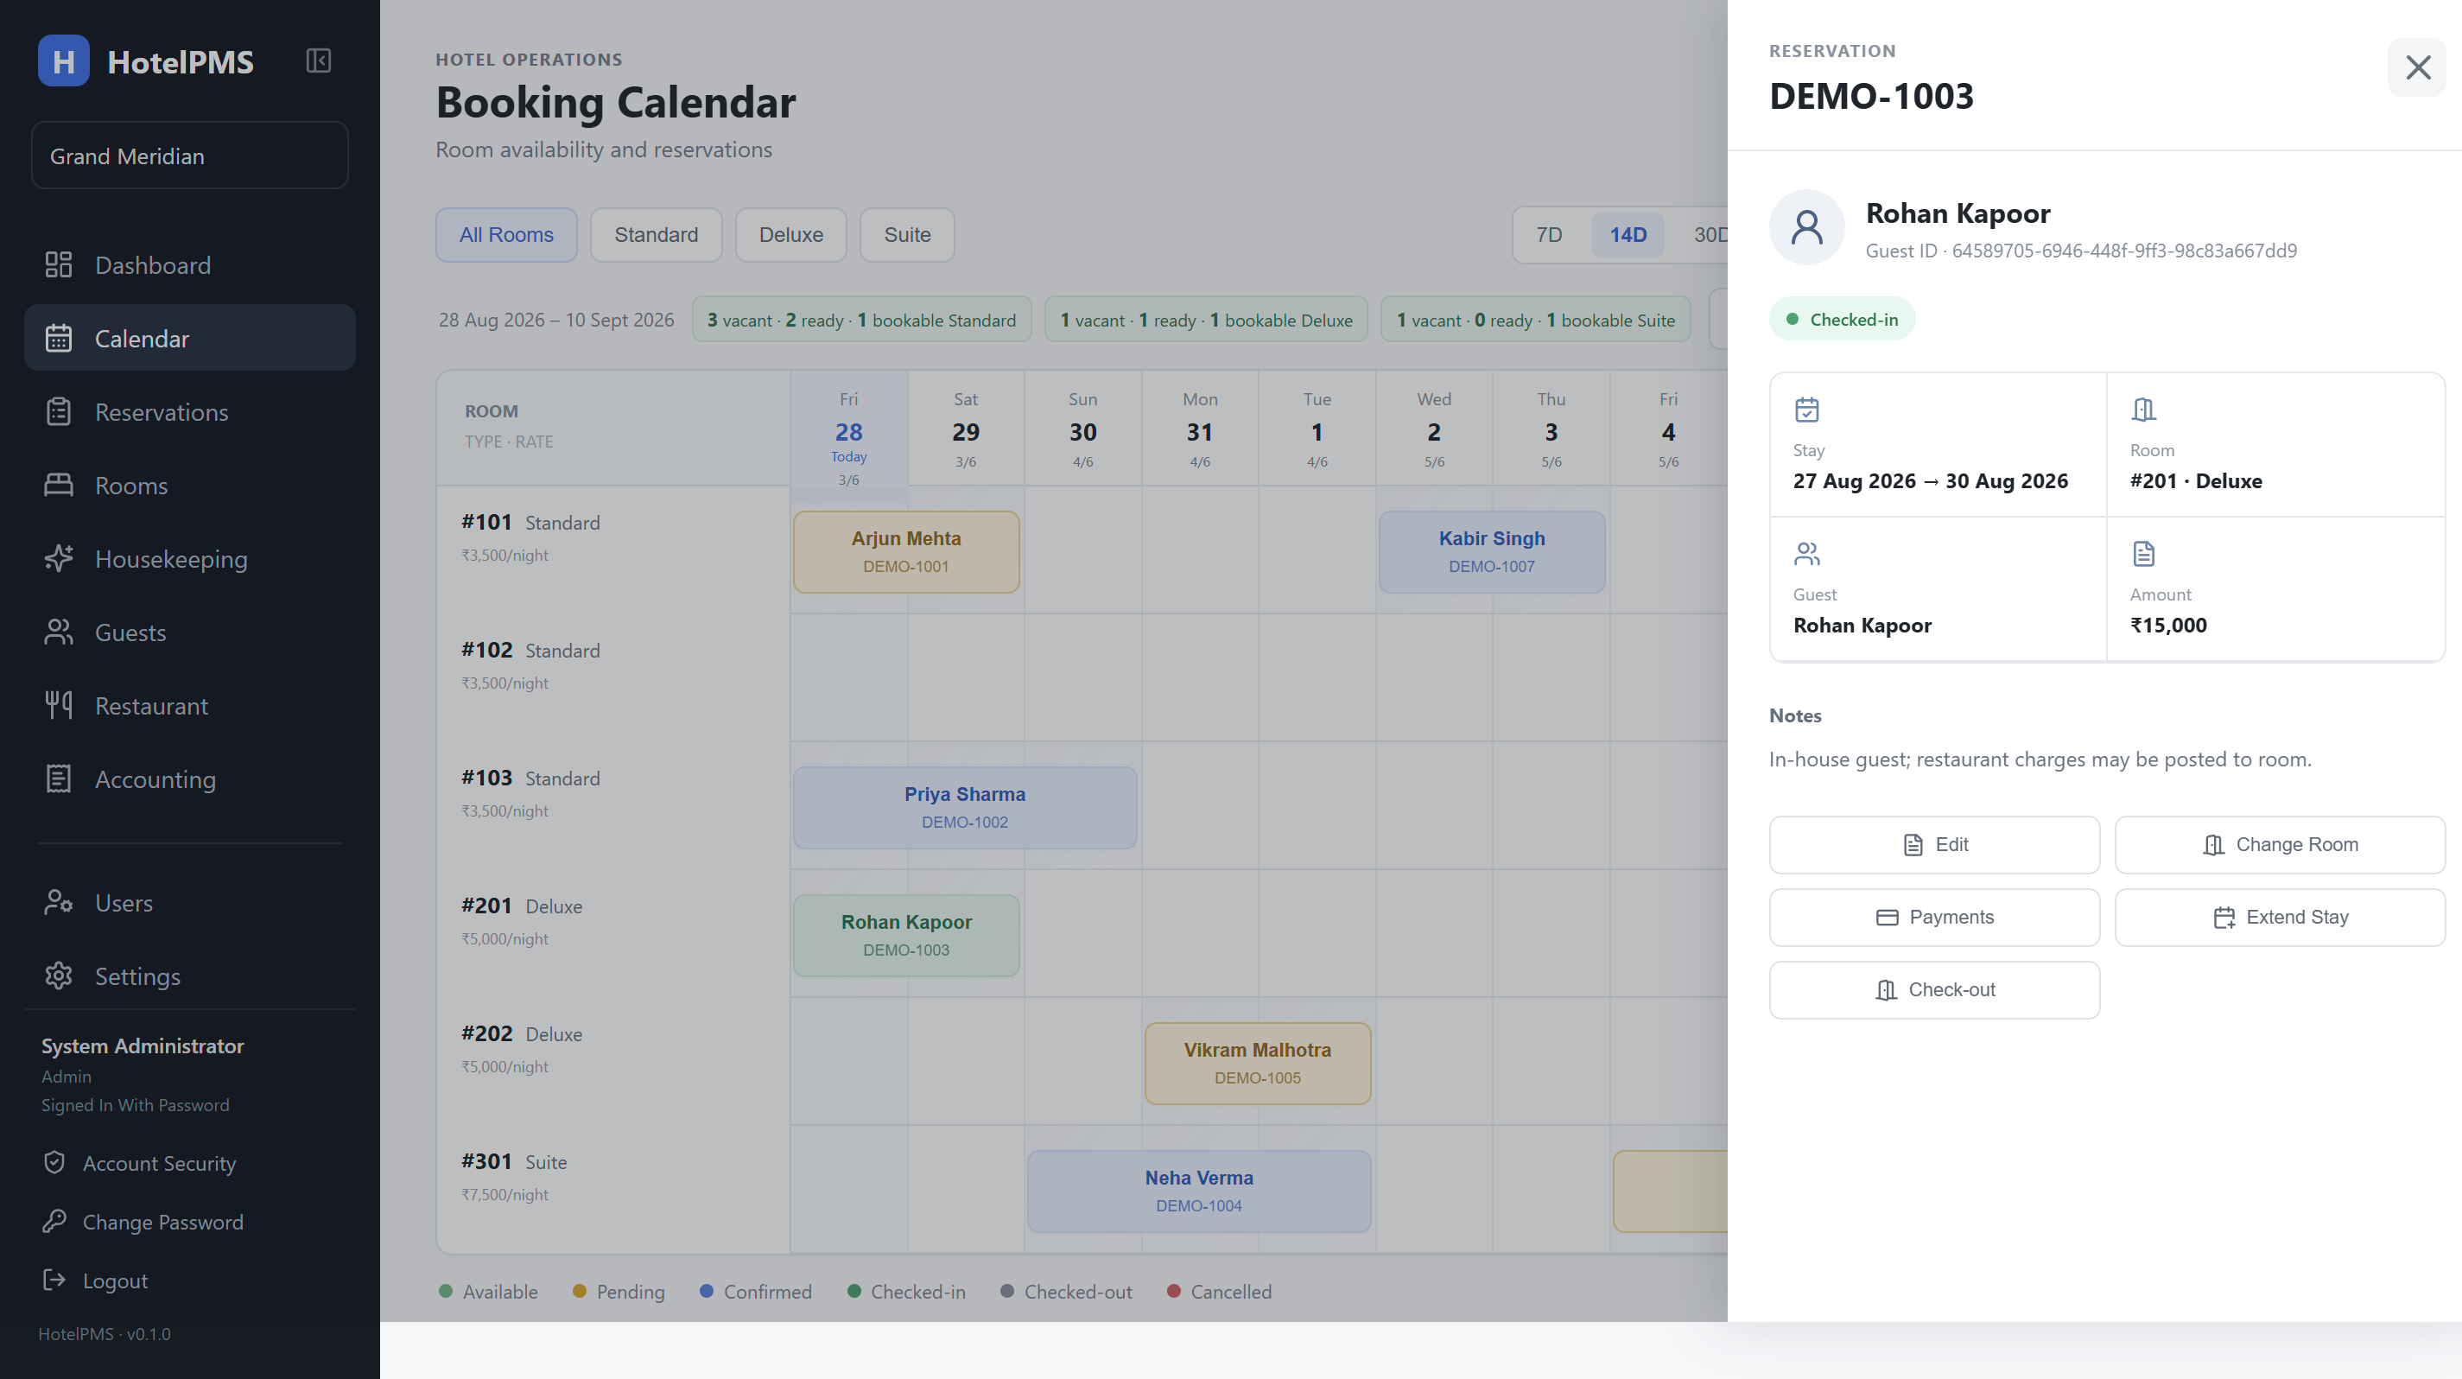The image size is (2462, 1379).
Task: Click the '3 vacant · 2 ready' Standard summary
Action: (x=862, y=321)
